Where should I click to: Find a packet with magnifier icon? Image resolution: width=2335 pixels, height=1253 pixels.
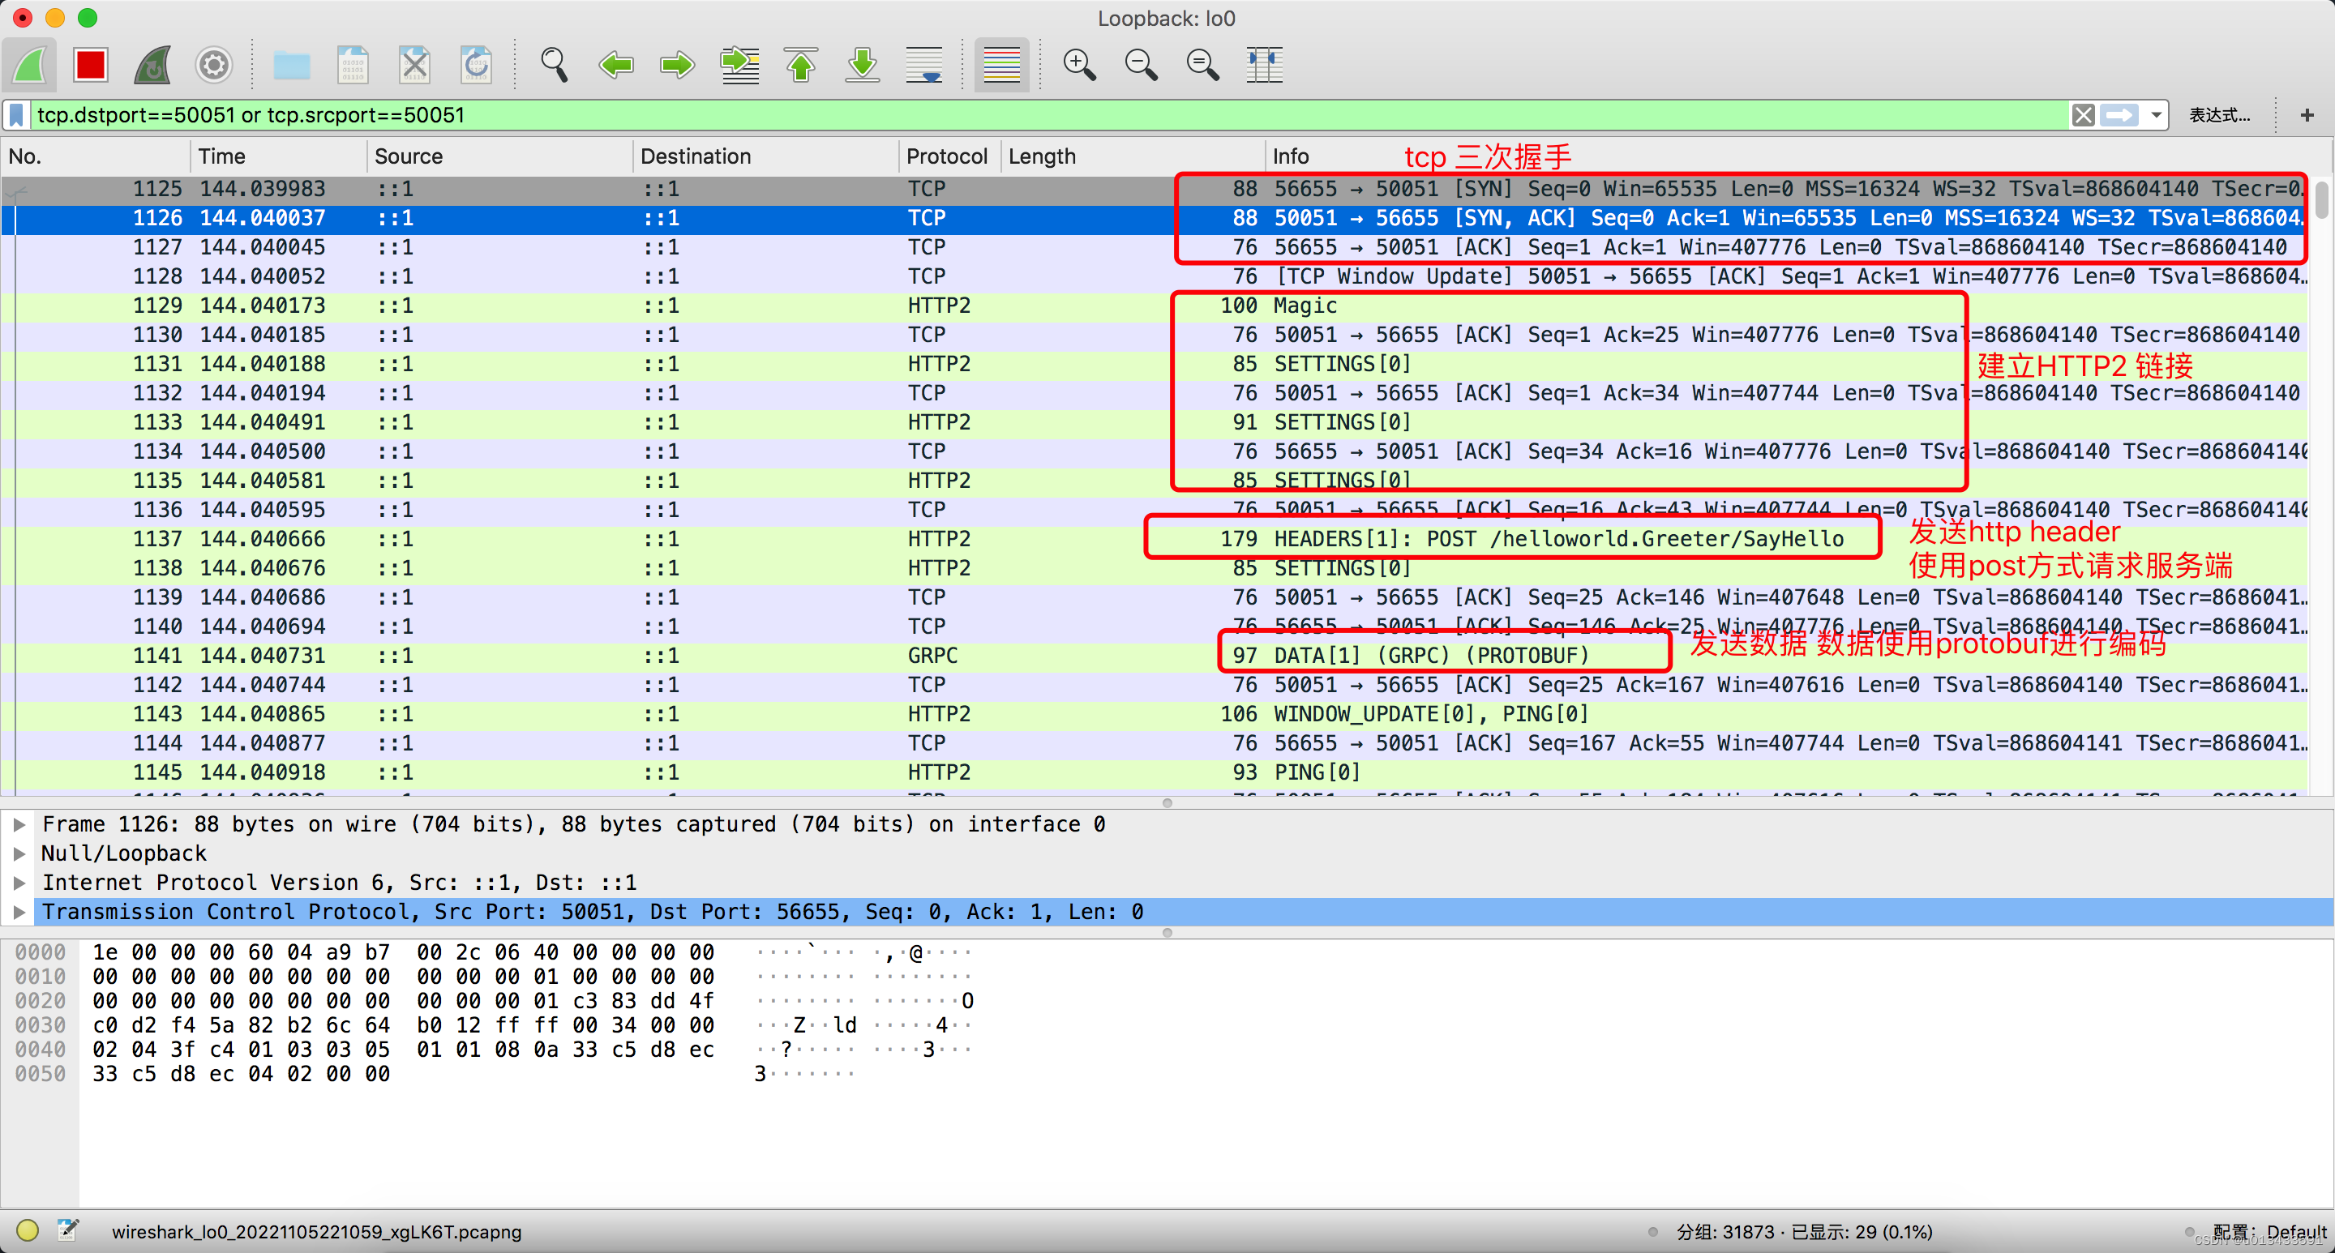coord(554,65)
